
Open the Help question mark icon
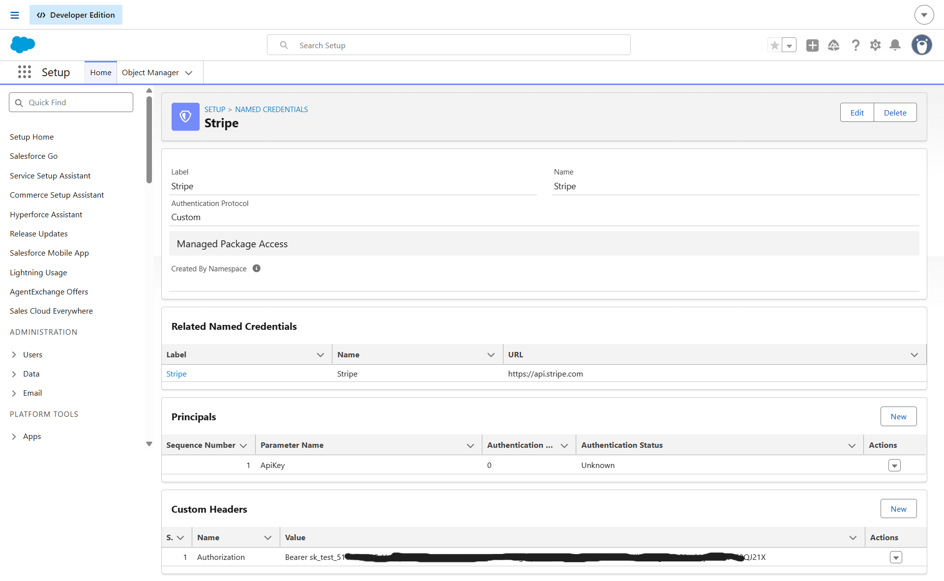click(x=855, y=45)
